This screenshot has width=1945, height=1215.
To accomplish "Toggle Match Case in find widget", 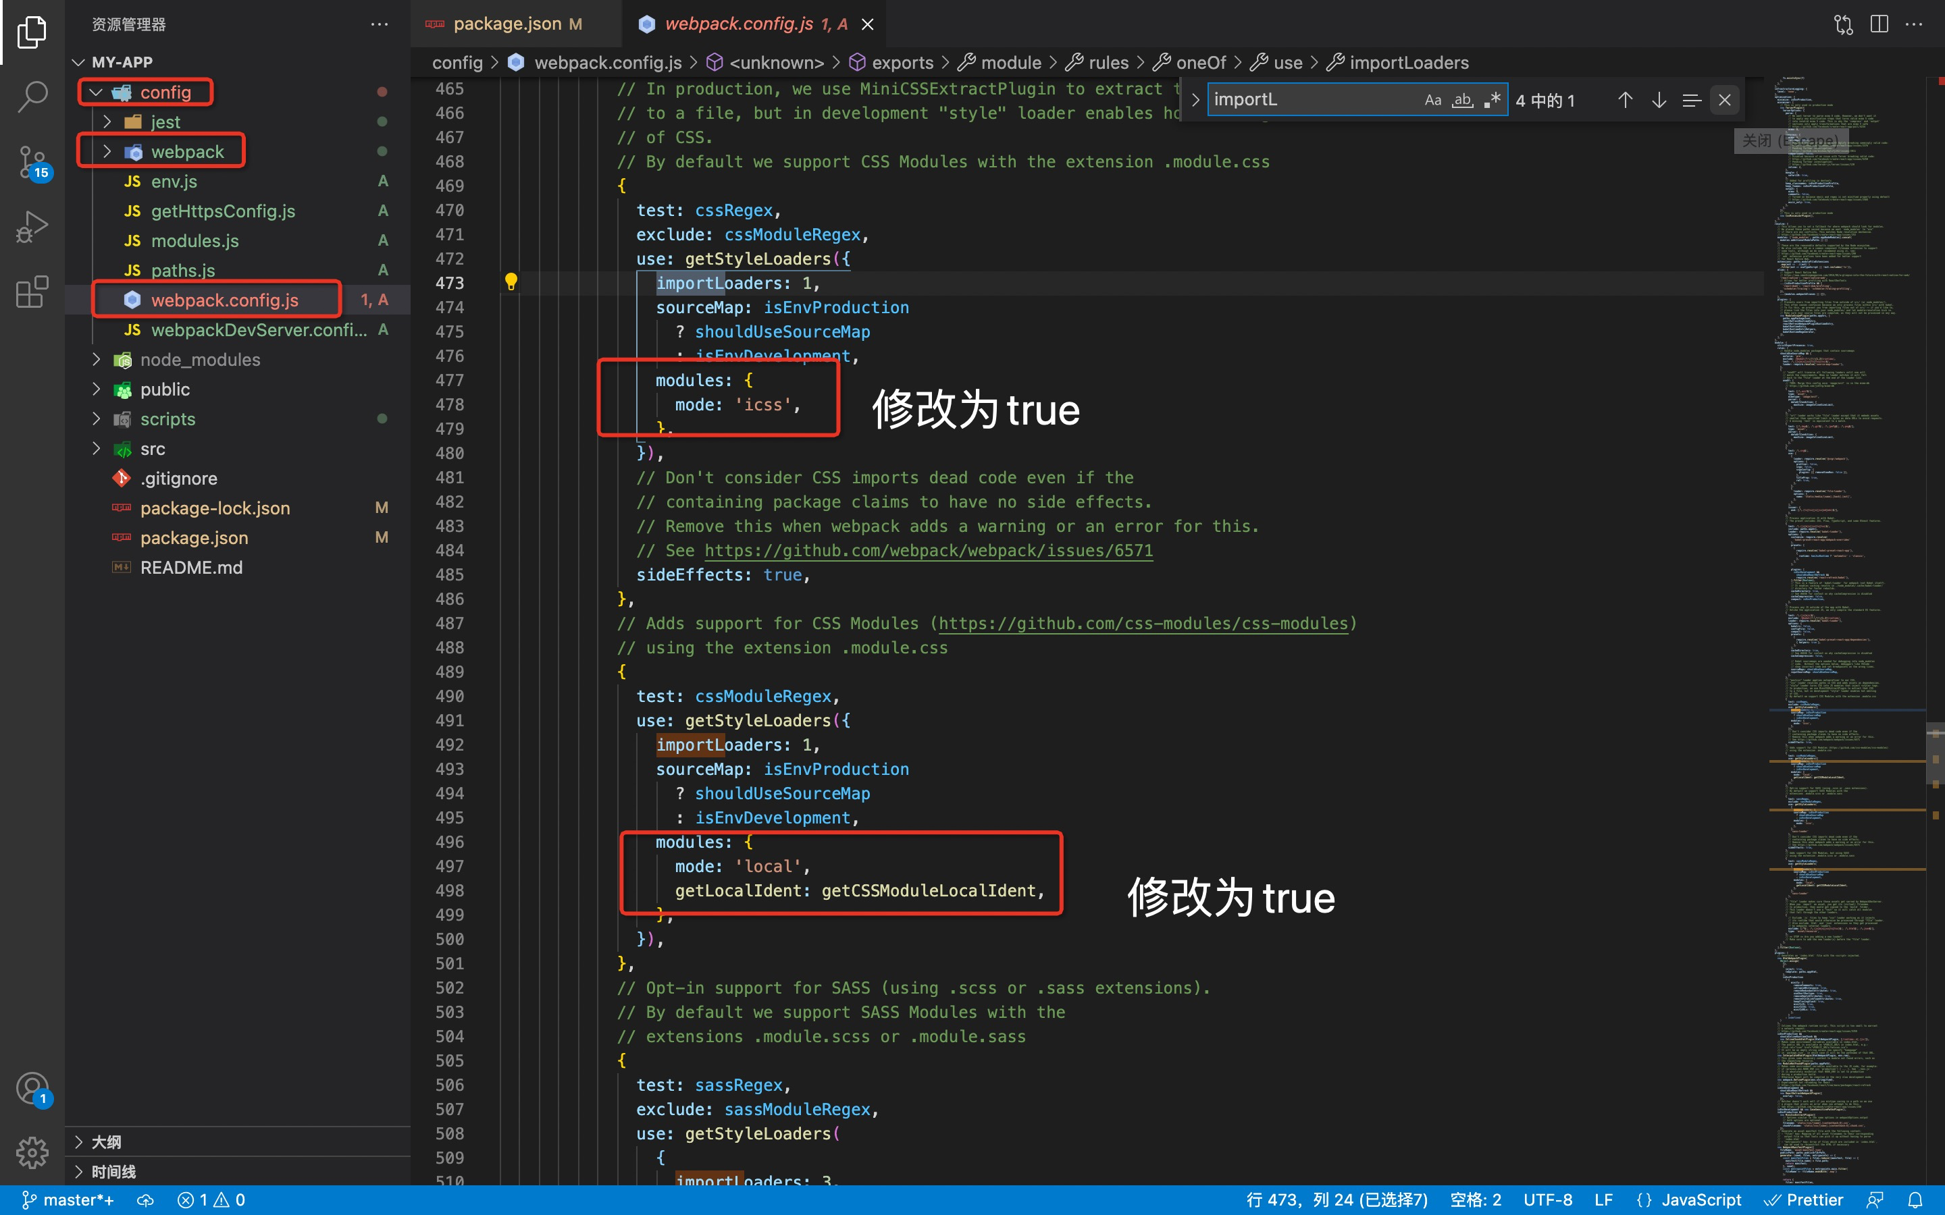I will click(1432, 101).
